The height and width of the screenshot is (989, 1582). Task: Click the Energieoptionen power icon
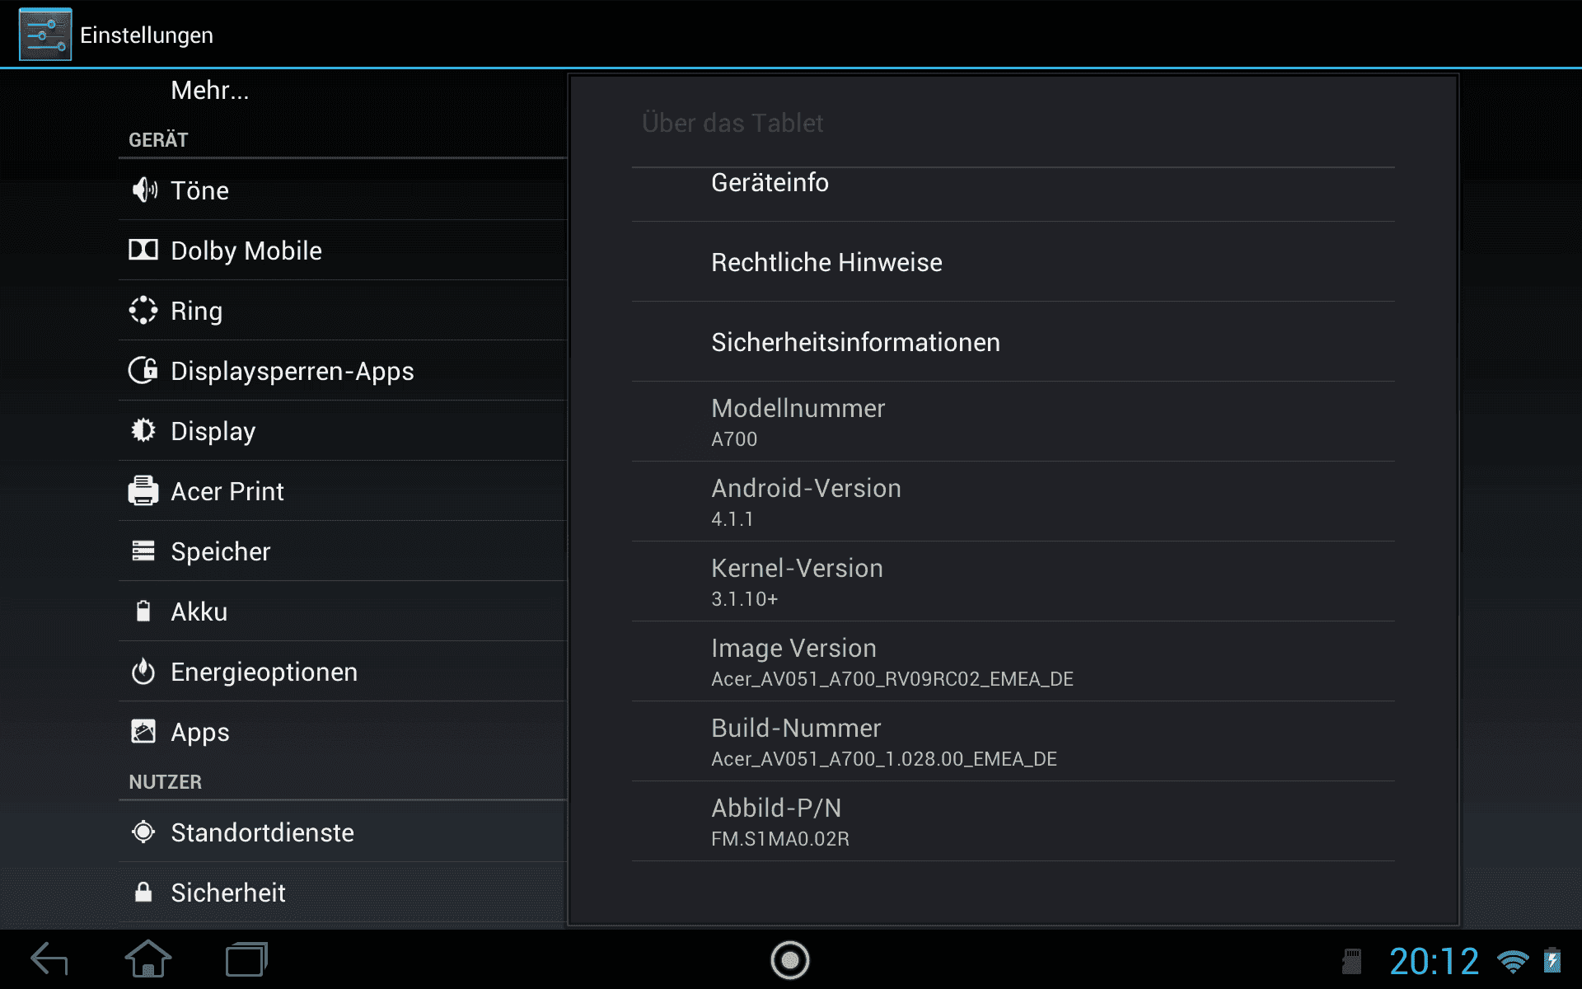[143, 671]
